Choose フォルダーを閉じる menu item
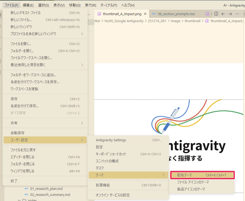This screenshot has height=201, width=245. 45,164
